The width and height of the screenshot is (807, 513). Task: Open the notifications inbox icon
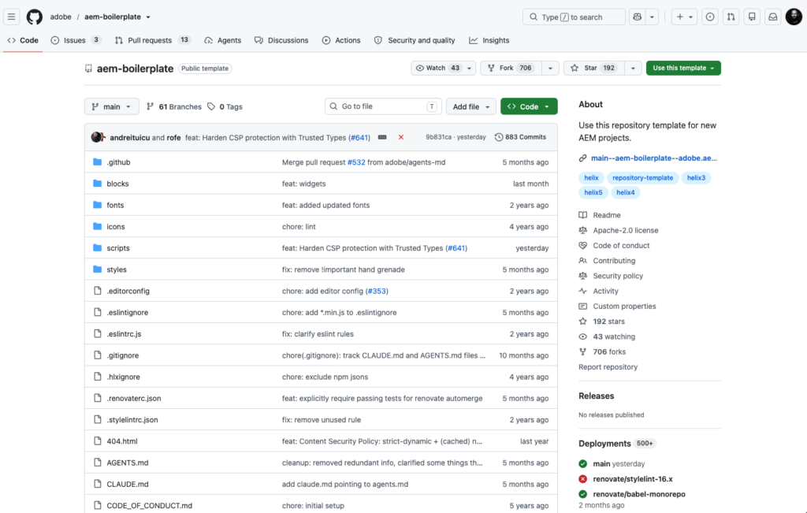point(773,17)
